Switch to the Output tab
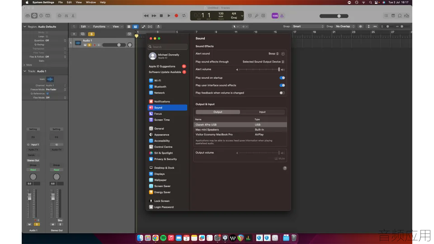 tap(218, 112)
